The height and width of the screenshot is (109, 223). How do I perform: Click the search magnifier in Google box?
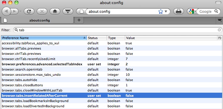point(216,11)
